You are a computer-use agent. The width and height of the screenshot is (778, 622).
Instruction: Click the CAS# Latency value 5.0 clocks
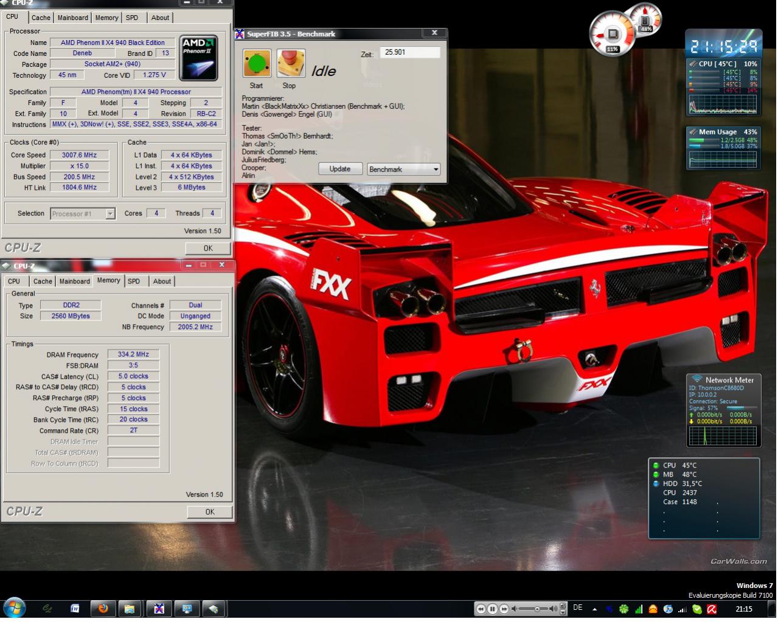click(x=133, y=376)
